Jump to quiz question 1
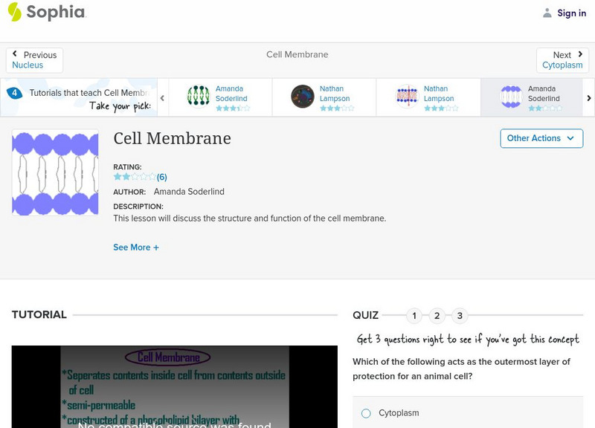Viewport: 595px width, 428px height. (414, 316)
